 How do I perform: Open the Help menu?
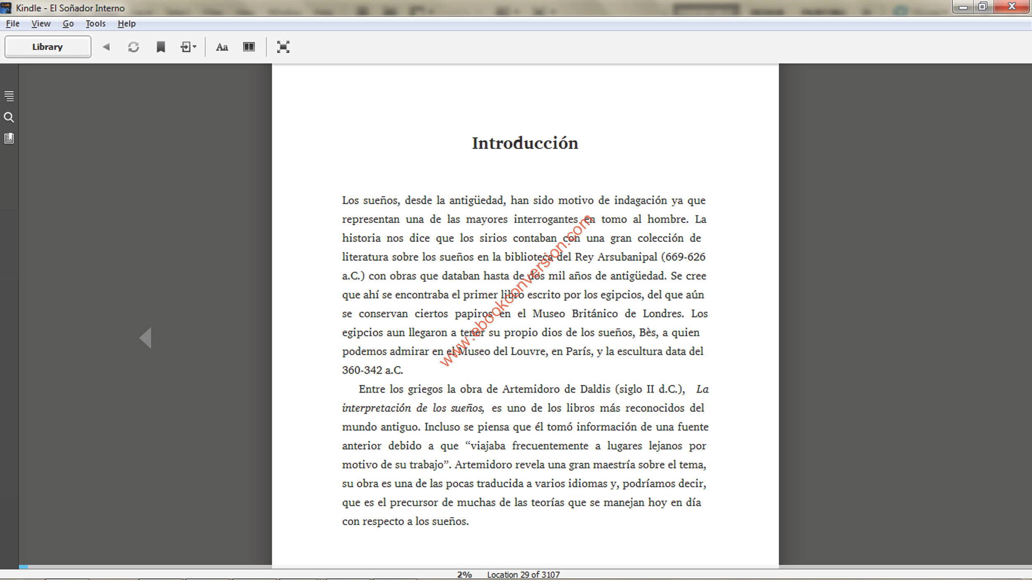[126, 24]
